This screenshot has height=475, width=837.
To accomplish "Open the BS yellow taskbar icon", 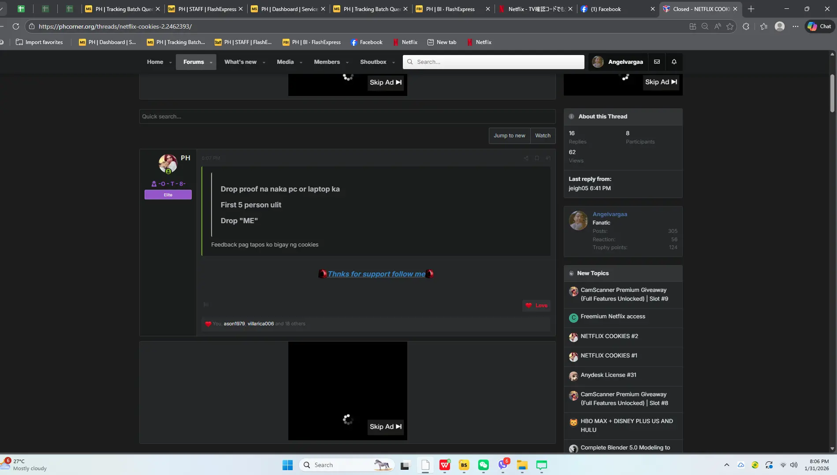I will (x=464, y=465).
